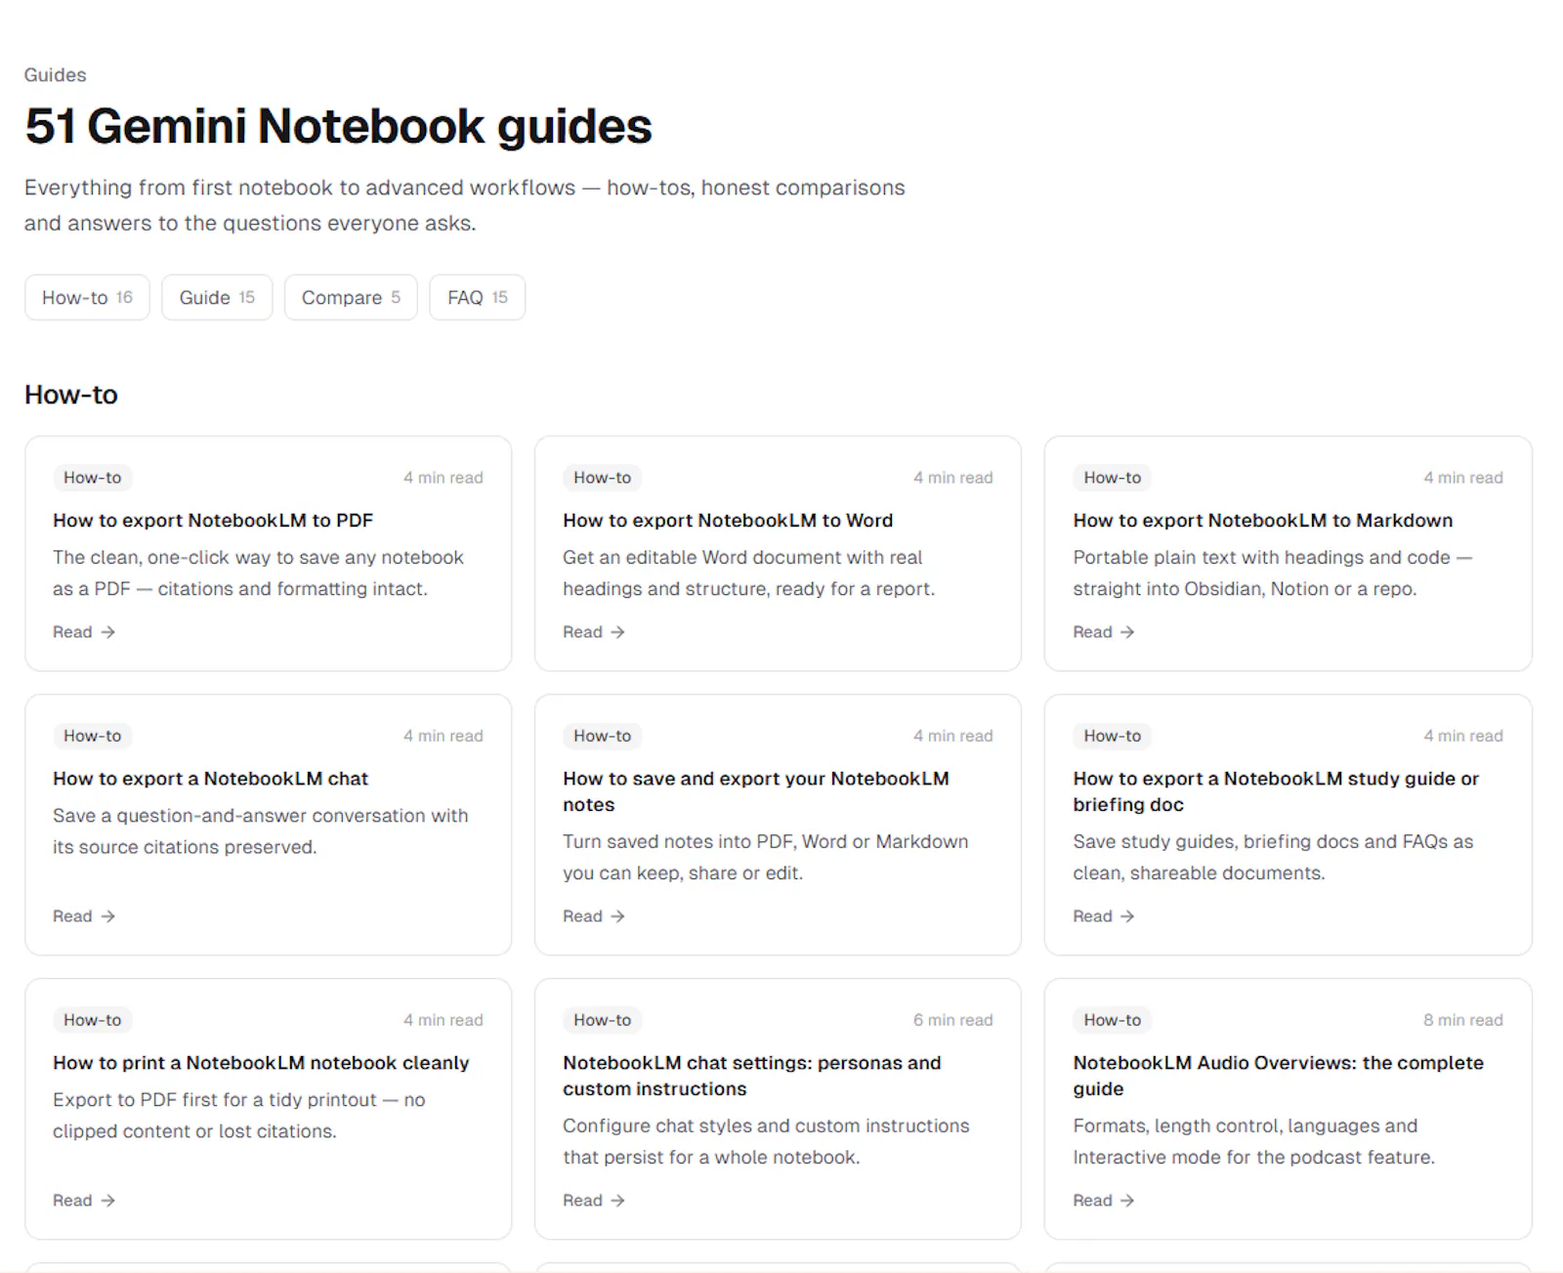Click '4 min read' on export to PDF card
Image resolution: width=1563 pixels, height=1273 pixels.
pos(444,478)
